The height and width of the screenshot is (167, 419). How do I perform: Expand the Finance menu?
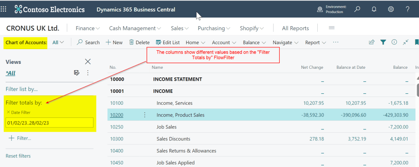[x=88, y=28]
